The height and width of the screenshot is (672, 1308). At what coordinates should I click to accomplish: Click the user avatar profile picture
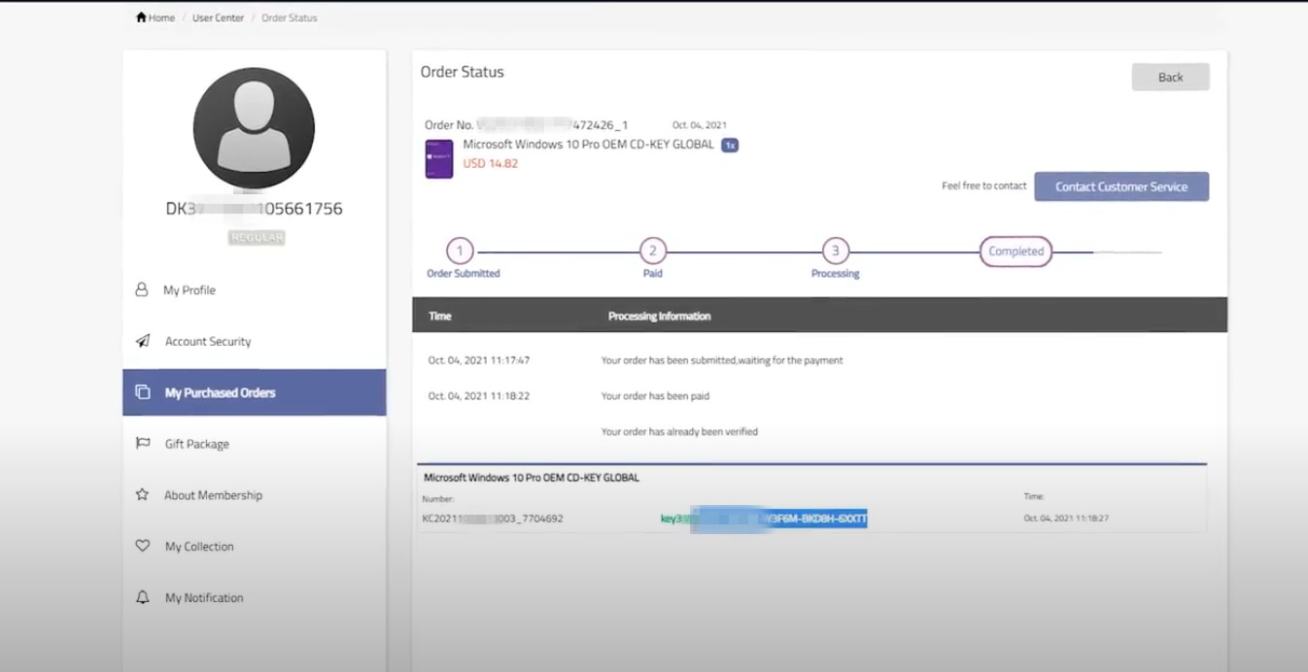pyautogui.click(x=254, y=128)
